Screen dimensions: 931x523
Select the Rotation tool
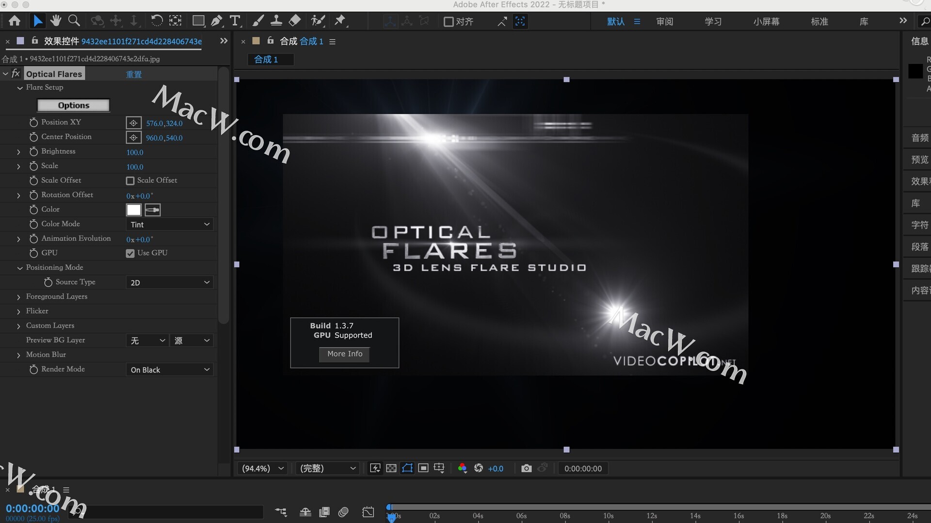click(x=157, y=20)
